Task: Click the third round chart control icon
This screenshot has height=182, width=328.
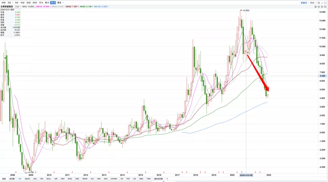Action: coord(322,7)
